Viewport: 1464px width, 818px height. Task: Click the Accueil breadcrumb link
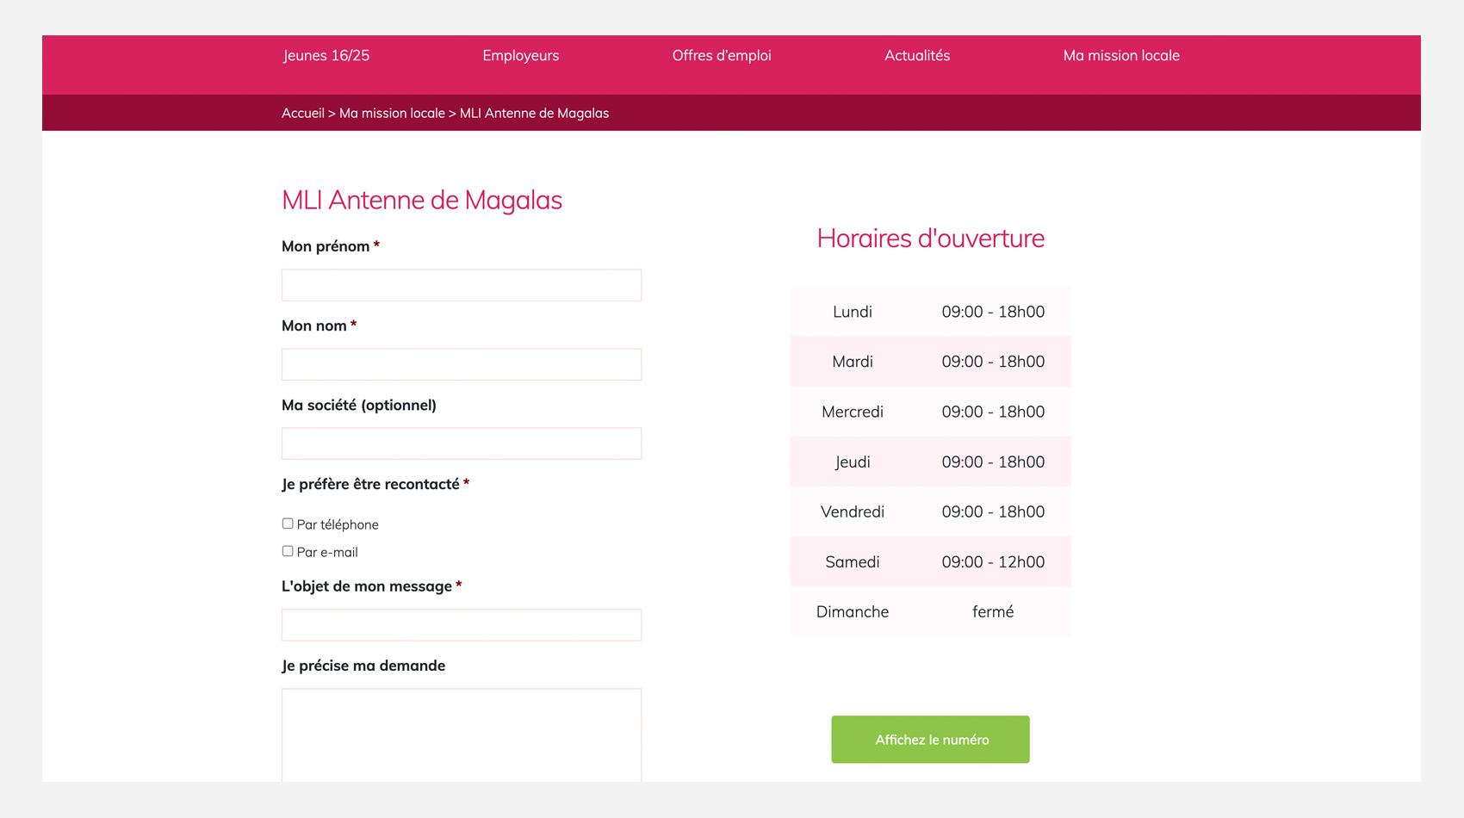302,114
